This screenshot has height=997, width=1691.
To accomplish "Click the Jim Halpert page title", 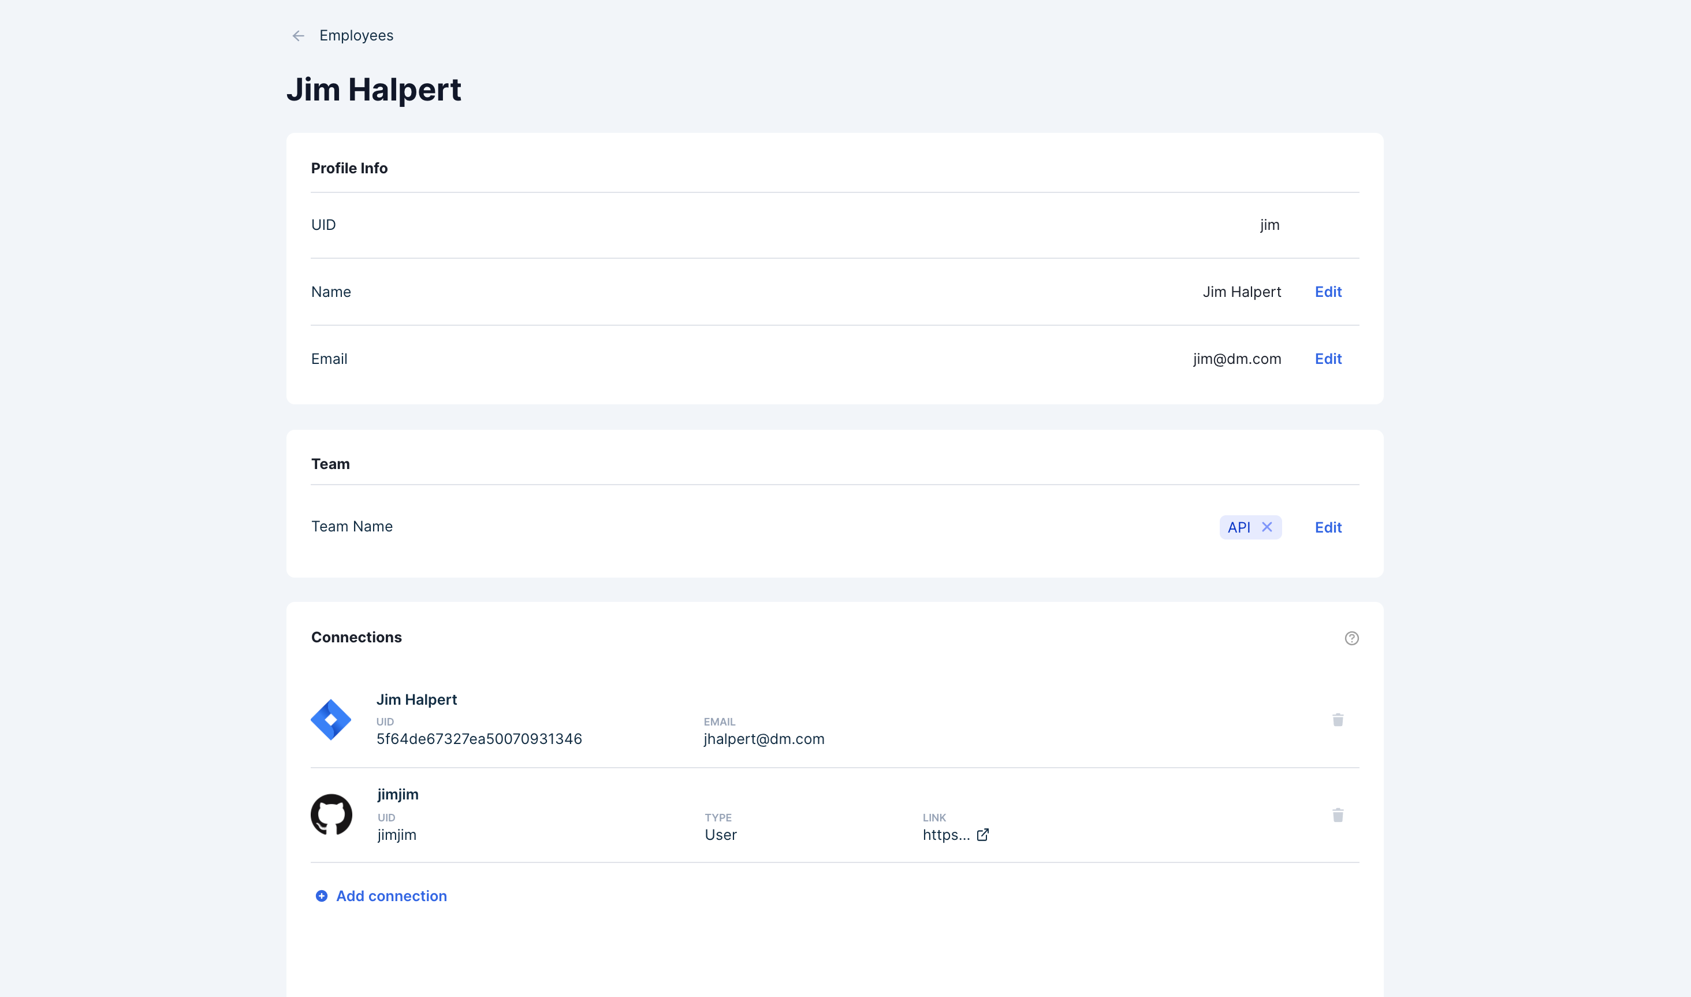I will [374, 90].
